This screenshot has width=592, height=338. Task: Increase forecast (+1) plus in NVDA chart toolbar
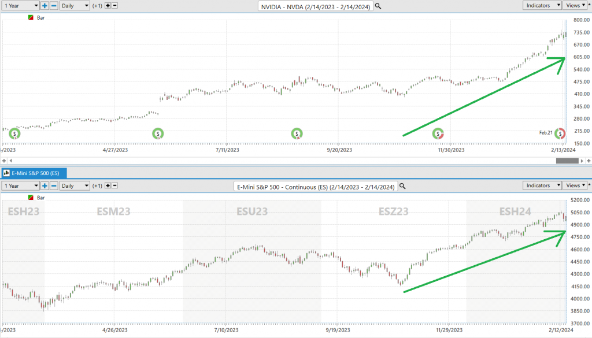click(108, 6)
